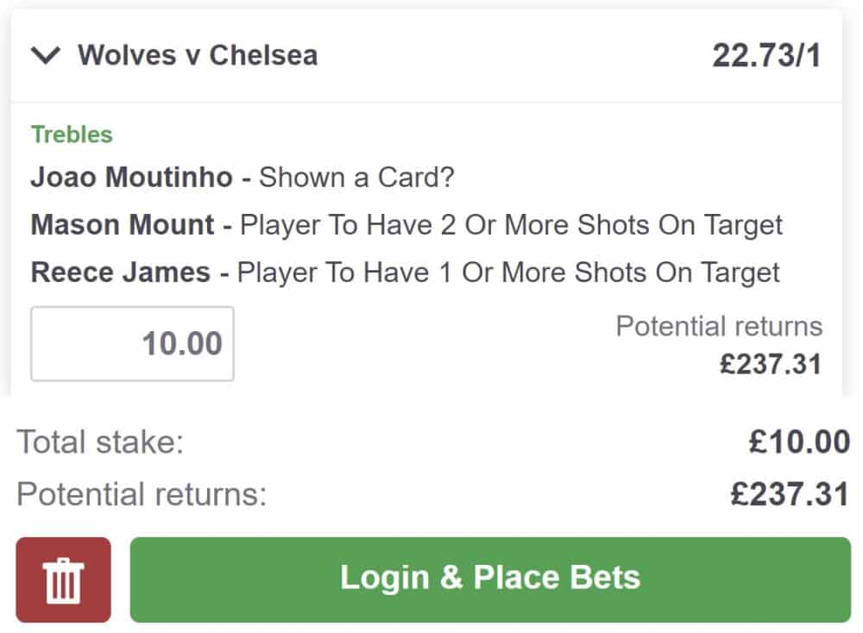The height and width of the screenshot is (633, 863).
Task: Collapse the Wolves v Chelsea bet
Action: (46, 56)
